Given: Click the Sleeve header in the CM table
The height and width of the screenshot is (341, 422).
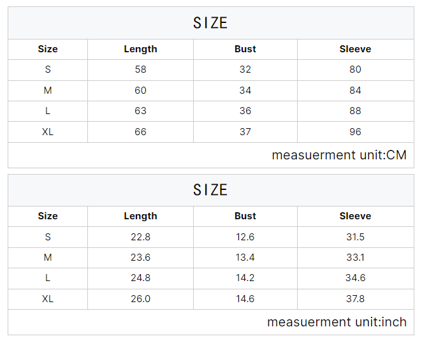Looking at the screenshot, I should pos(355,49).
